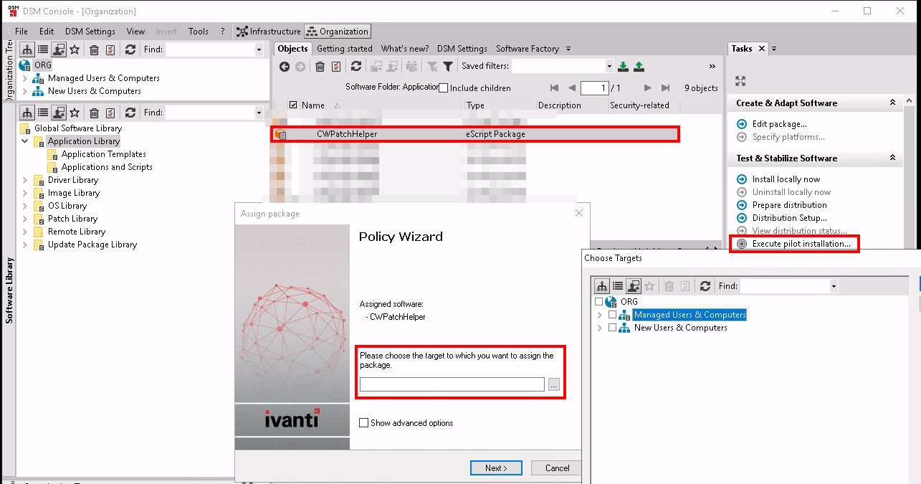Screen dimensions: 921x484
Task: Click the back arrow in Objects toolbar
Action: click(x=285, y=67)
